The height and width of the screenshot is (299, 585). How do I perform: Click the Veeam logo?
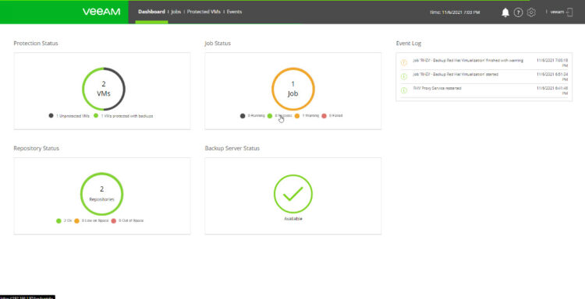(101, 12)
